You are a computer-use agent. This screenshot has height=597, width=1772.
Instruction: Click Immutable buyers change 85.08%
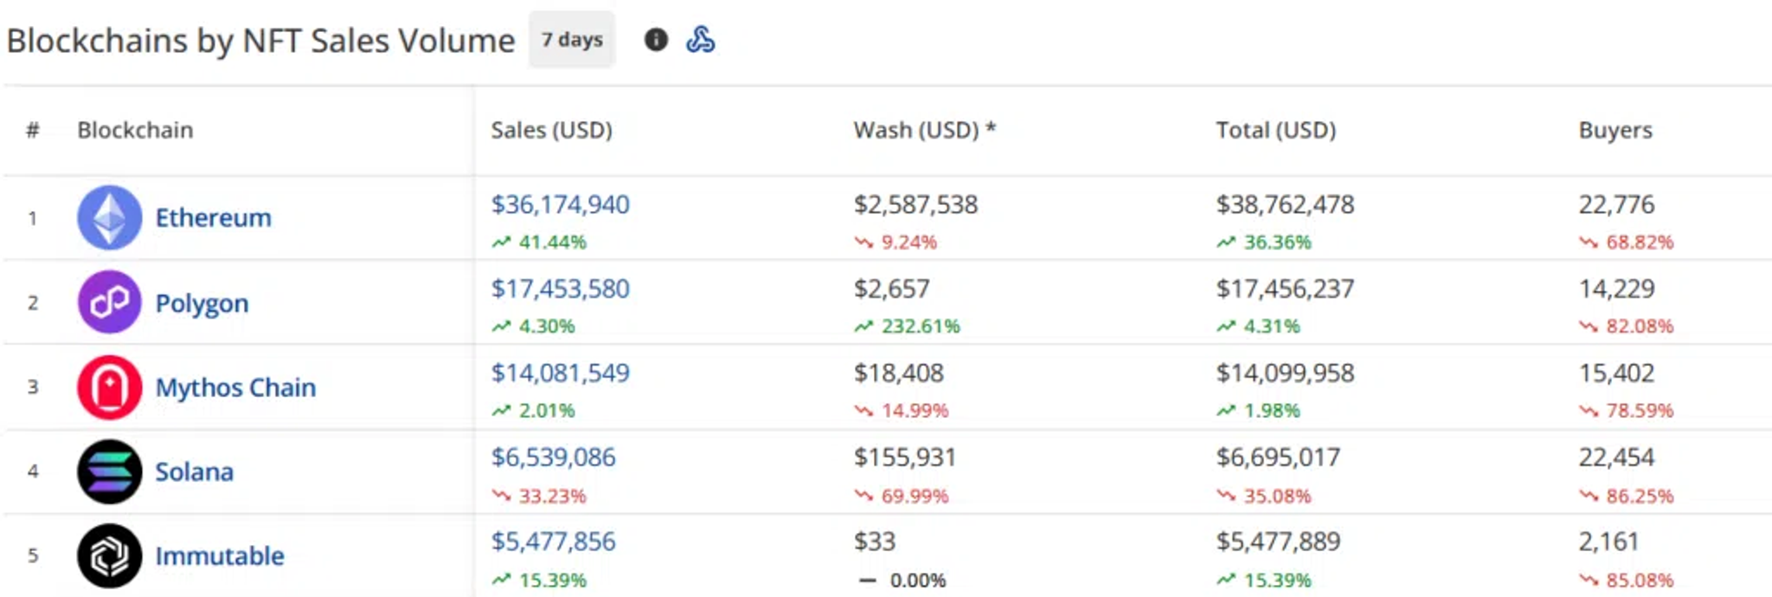(x=1640, y=580)
